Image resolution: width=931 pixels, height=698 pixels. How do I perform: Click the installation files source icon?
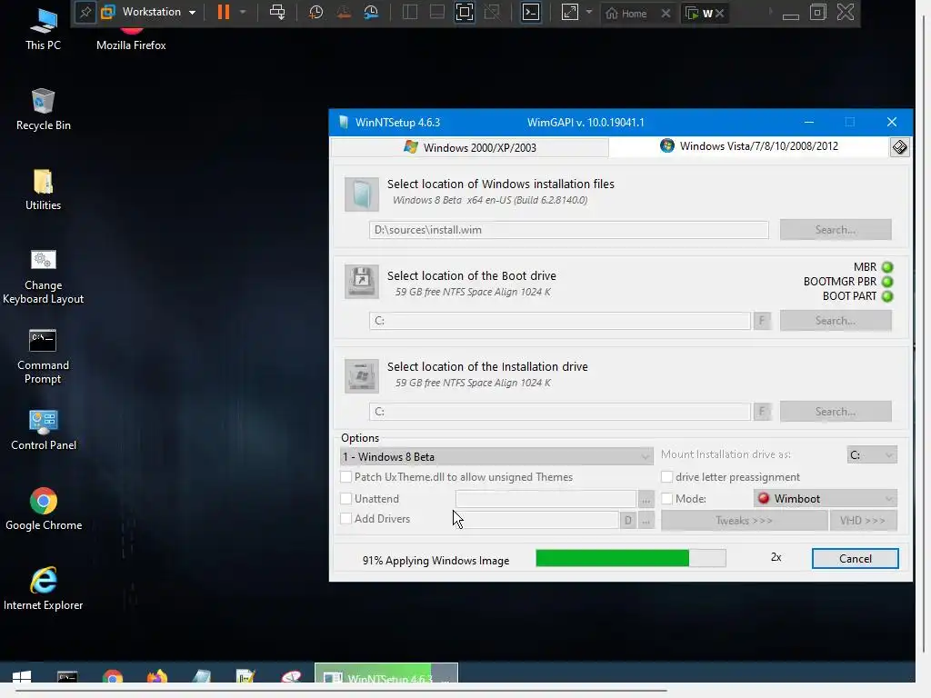362,194
